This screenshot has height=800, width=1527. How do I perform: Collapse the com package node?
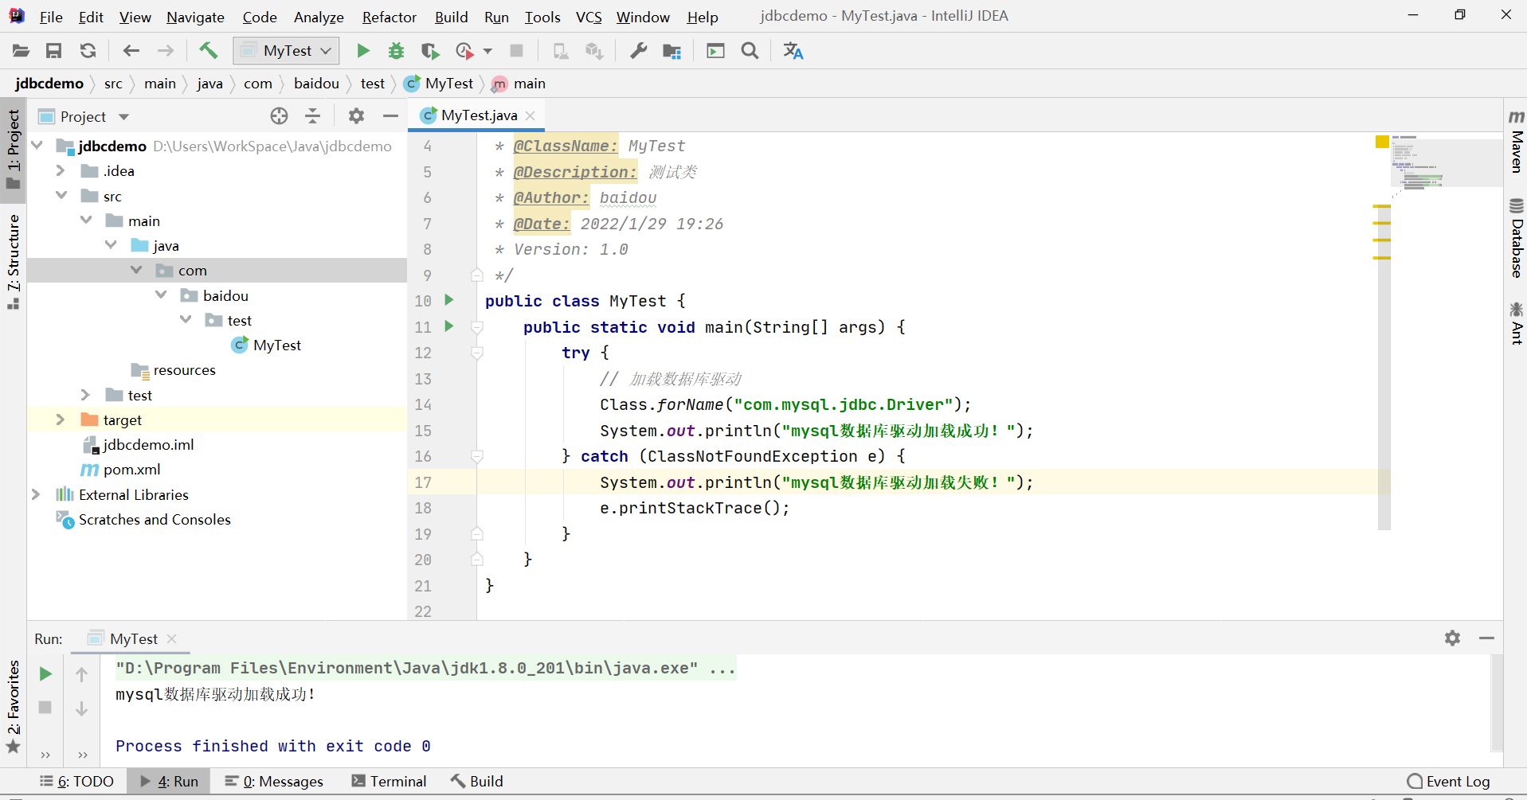click(x=136, y=270)
